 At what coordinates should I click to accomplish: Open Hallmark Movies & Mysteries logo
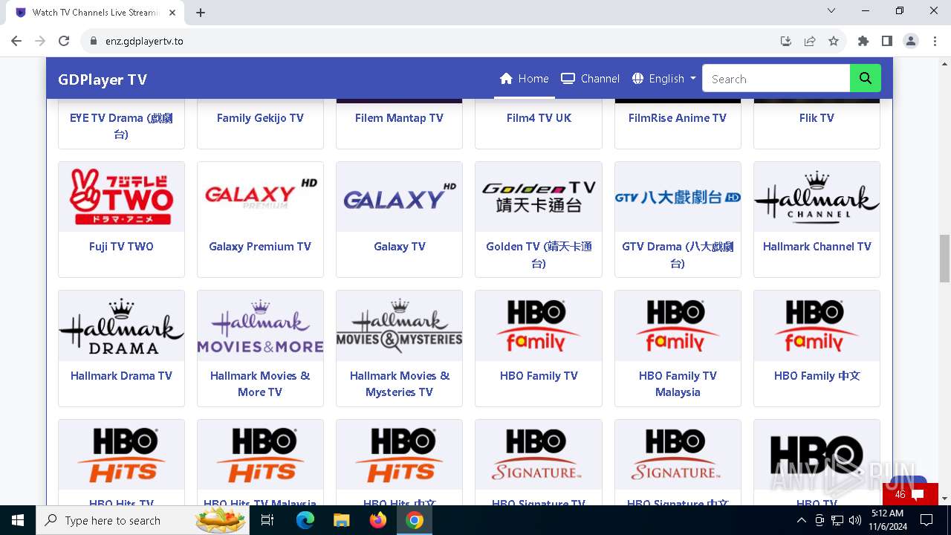(399, 326)
